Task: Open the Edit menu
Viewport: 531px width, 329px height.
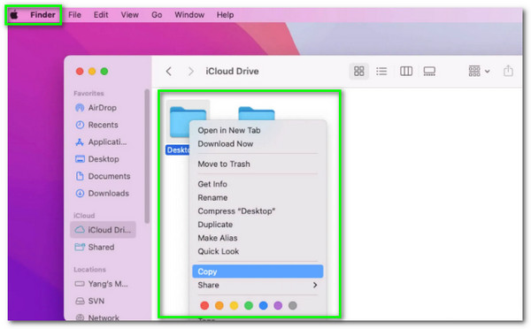Action: click(101, 15)
